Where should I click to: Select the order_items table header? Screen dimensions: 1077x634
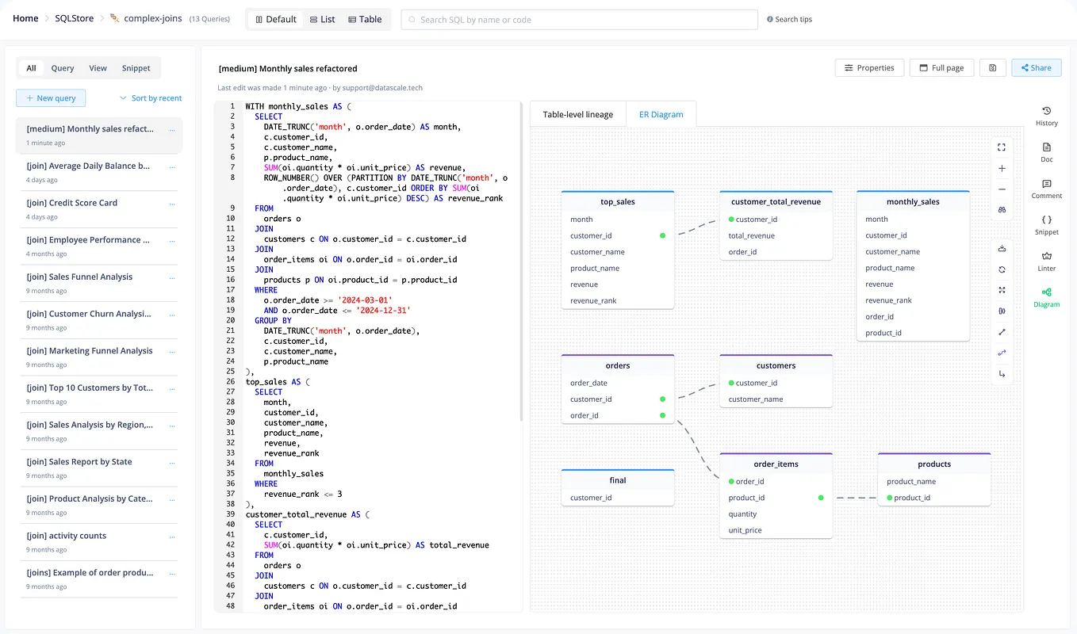coord(776,464)
